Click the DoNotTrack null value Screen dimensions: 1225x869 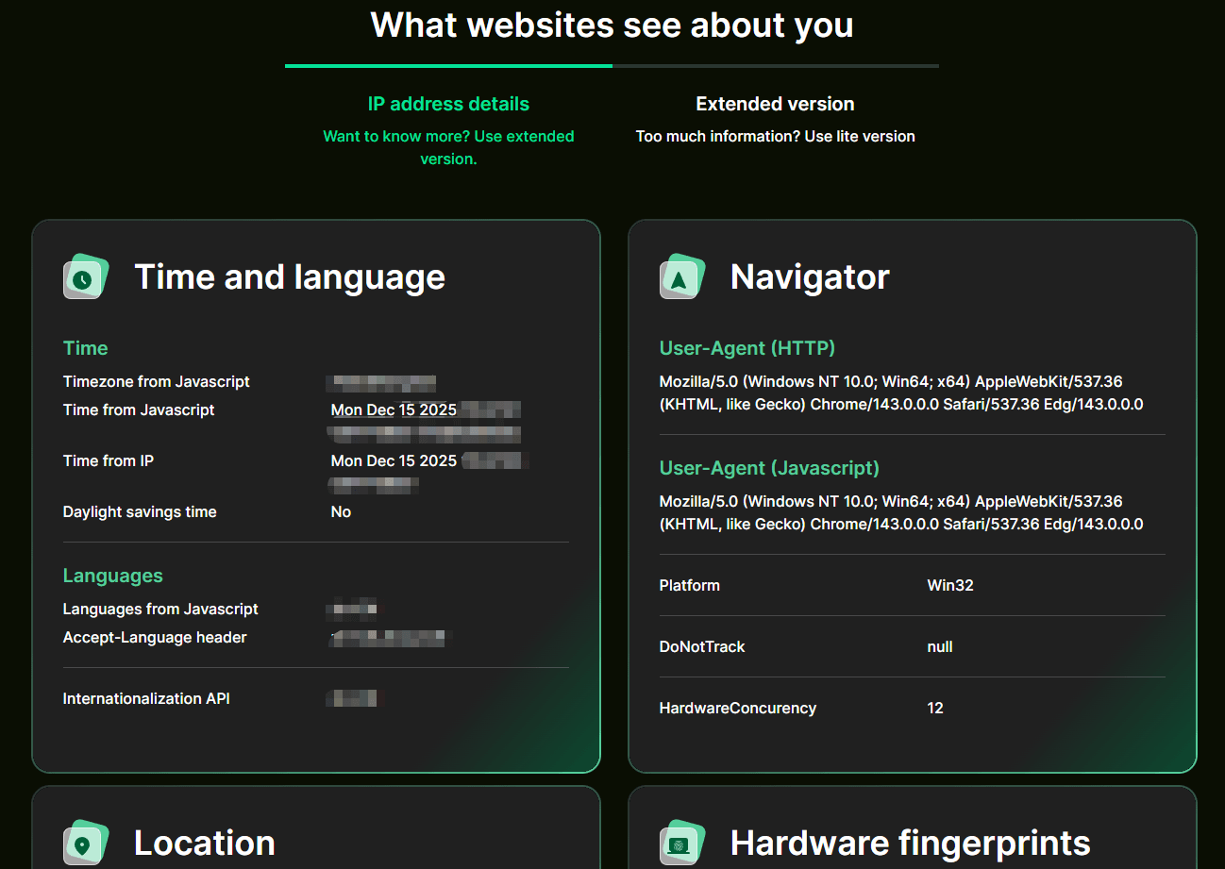(x=939, y=646)
